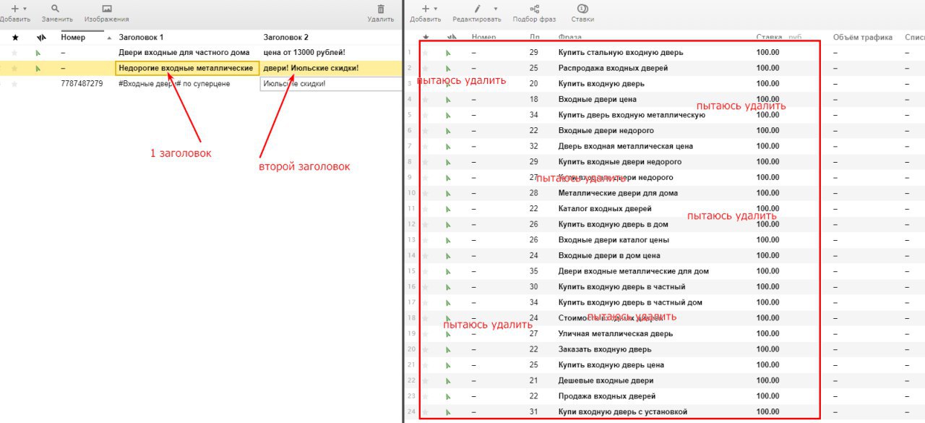Star the phrase 'Купить стальную входную дверь'
Image resolution: width=925 pixels, height=423 pixels.
click(425, 53)
